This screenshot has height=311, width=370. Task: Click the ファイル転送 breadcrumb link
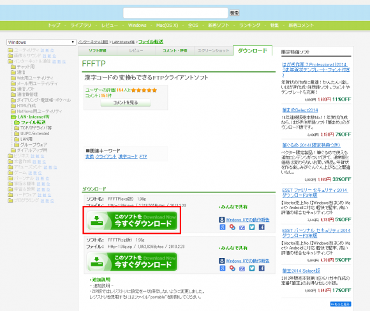click(x=151, y=41)
